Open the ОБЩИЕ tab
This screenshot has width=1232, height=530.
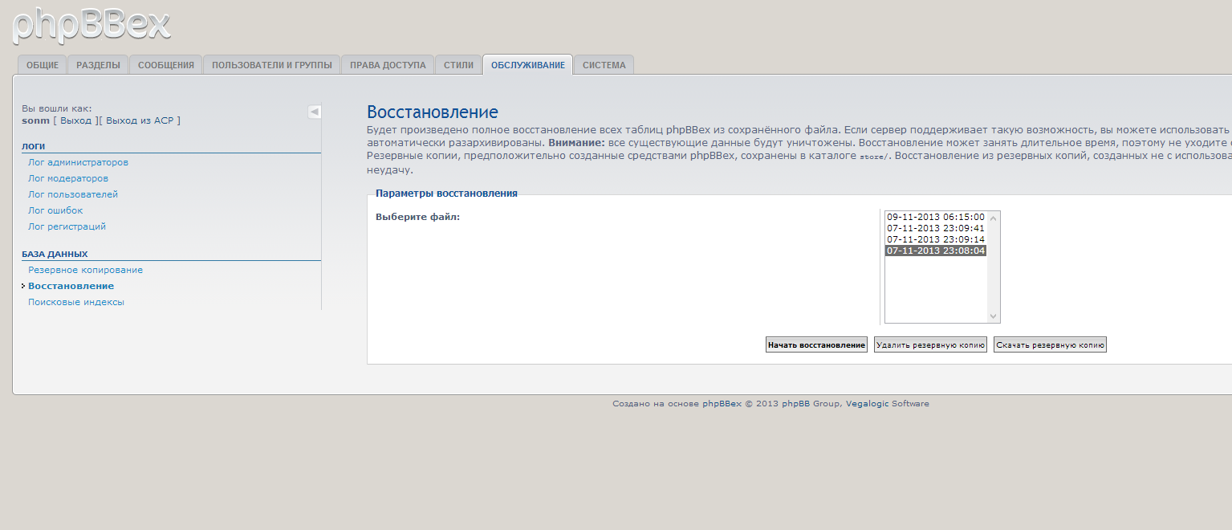pos(42,65)
